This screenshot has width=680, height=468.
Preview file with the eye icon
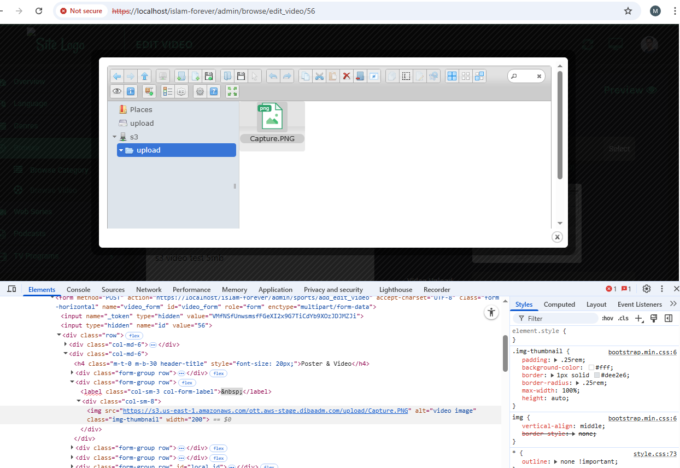tap(116, 91)
